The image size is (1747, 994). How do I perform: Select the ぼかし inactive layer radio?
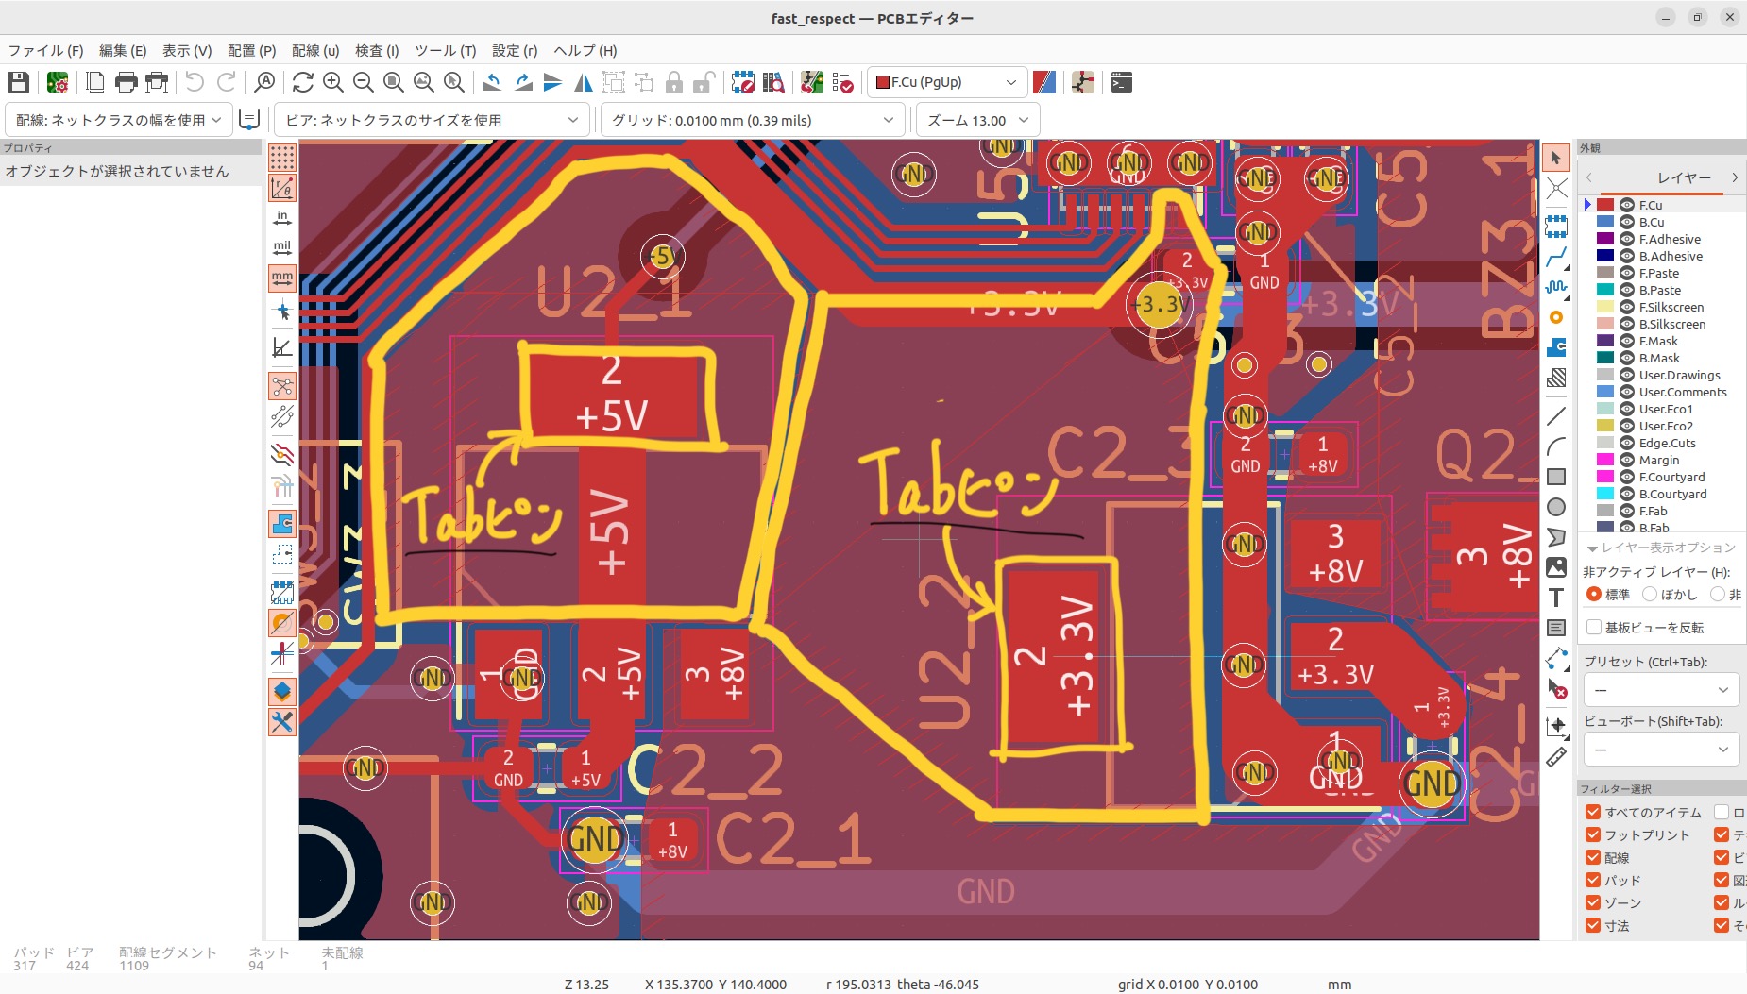[x=1651, y=594]
